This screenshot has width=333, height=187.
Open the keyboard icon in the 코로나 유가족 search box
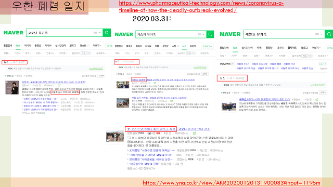(x=96, y=33)
